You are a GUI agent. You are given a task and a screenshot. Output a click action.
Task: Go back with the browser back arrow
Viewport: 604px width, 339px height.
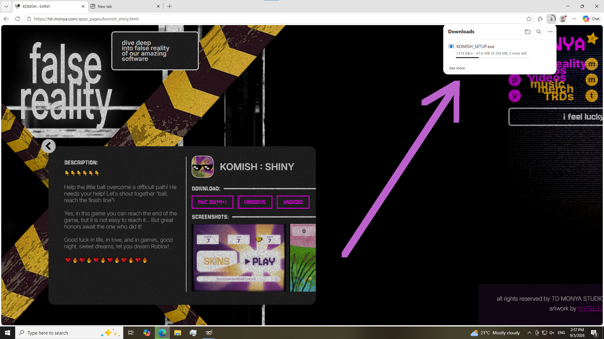point(6,19)
